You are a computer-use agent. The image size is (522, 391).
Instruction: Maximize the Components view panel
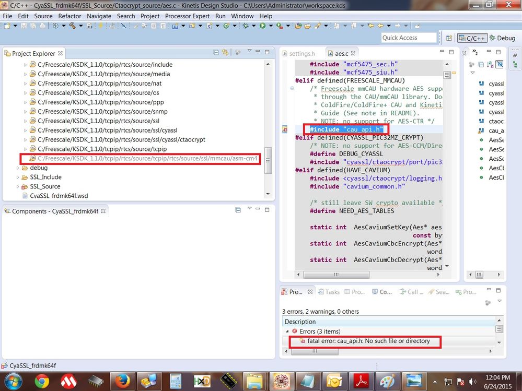coord(267,210)
